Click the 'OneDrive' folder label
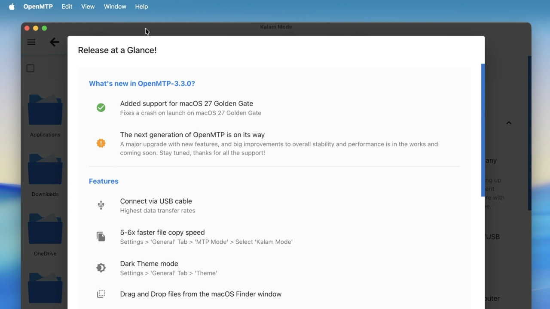This screenshot has height=309, width=550. pyautogui.click(x=45, y=254)
